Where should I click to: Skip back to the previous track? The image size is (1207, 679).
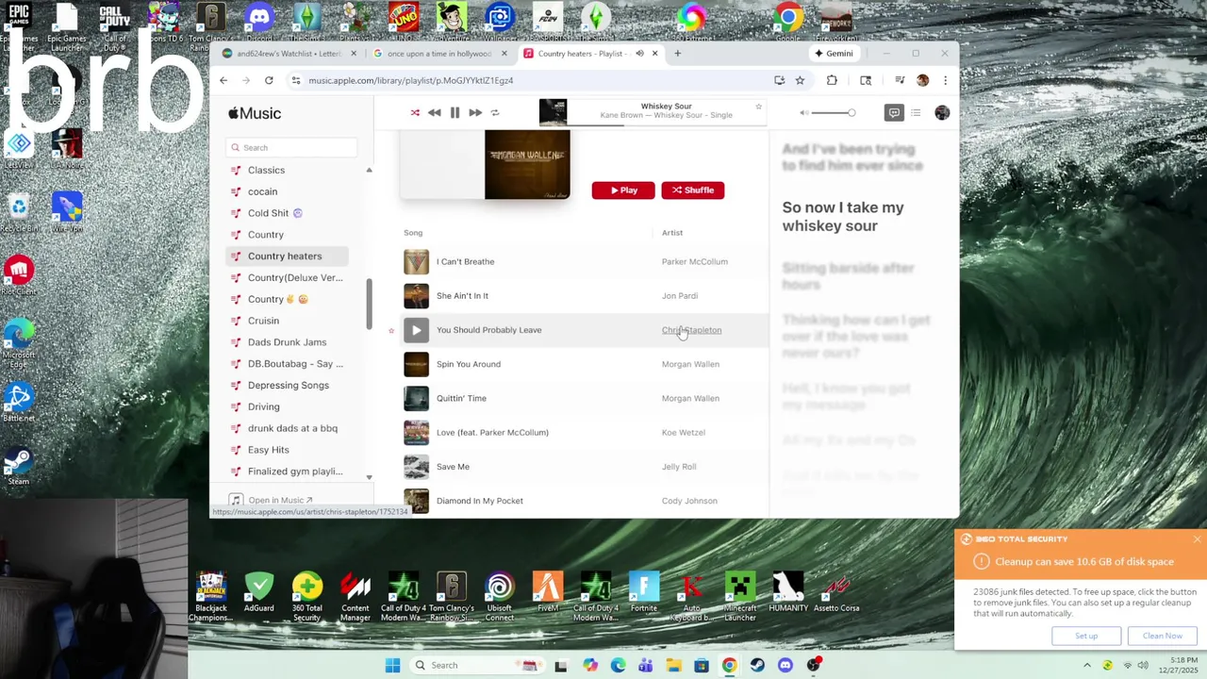tap(434, 112)
